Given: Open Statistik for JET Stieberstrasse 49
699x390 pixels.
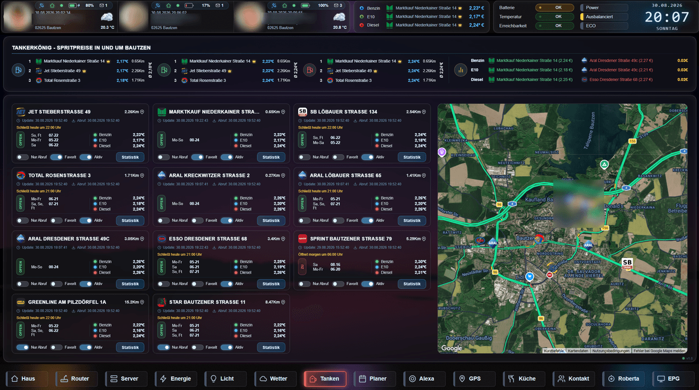Looking at the screenshot, I should click(130, 157).
